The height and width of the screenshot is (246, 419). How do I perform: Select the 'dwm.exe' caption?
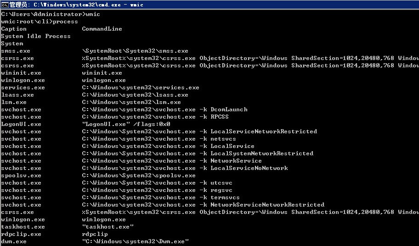tap(14, 241)
